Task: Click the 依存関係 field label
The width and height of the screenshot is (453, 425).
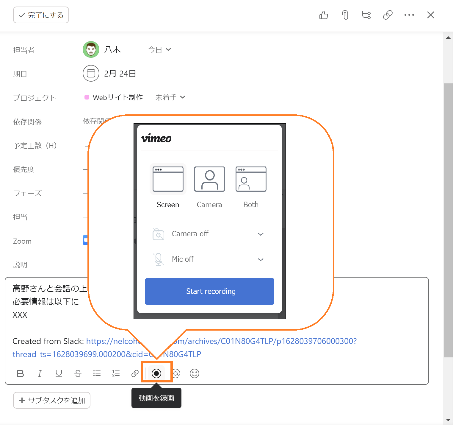Action: click(x=27, y=122)
